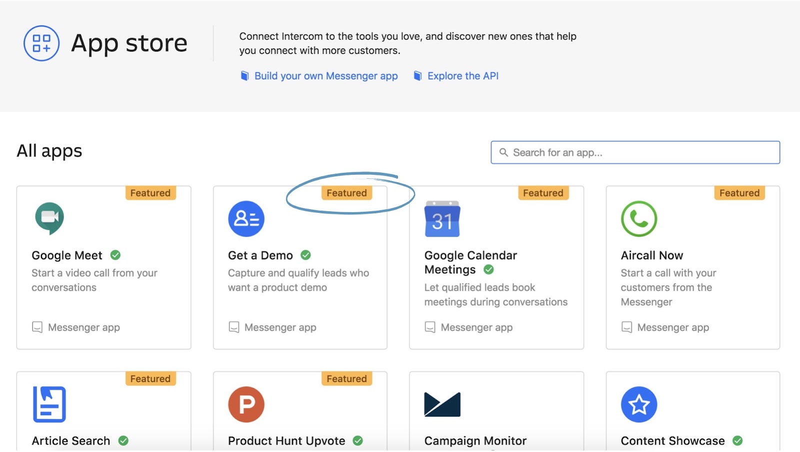Click the Messenger app label on Google Meet card
The height and width of the screenshot is (452, 800).
pos(84,328)
